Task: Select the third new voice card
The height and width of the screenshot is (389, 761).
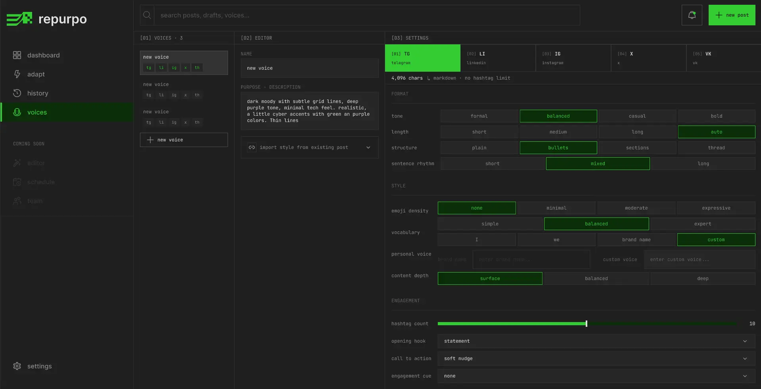Action: pos(184,117)
